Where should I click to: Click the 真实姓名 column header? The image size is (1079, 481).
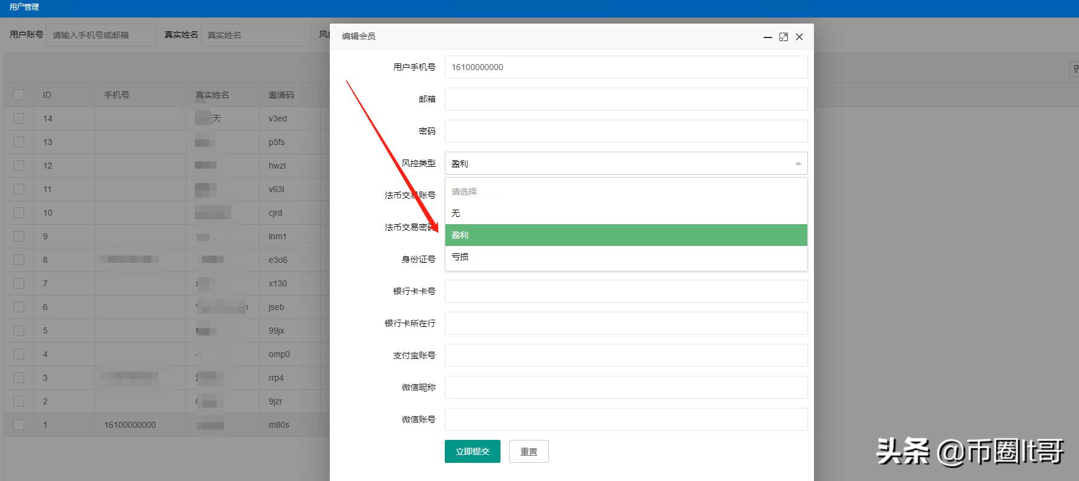[x=212, y=95]
